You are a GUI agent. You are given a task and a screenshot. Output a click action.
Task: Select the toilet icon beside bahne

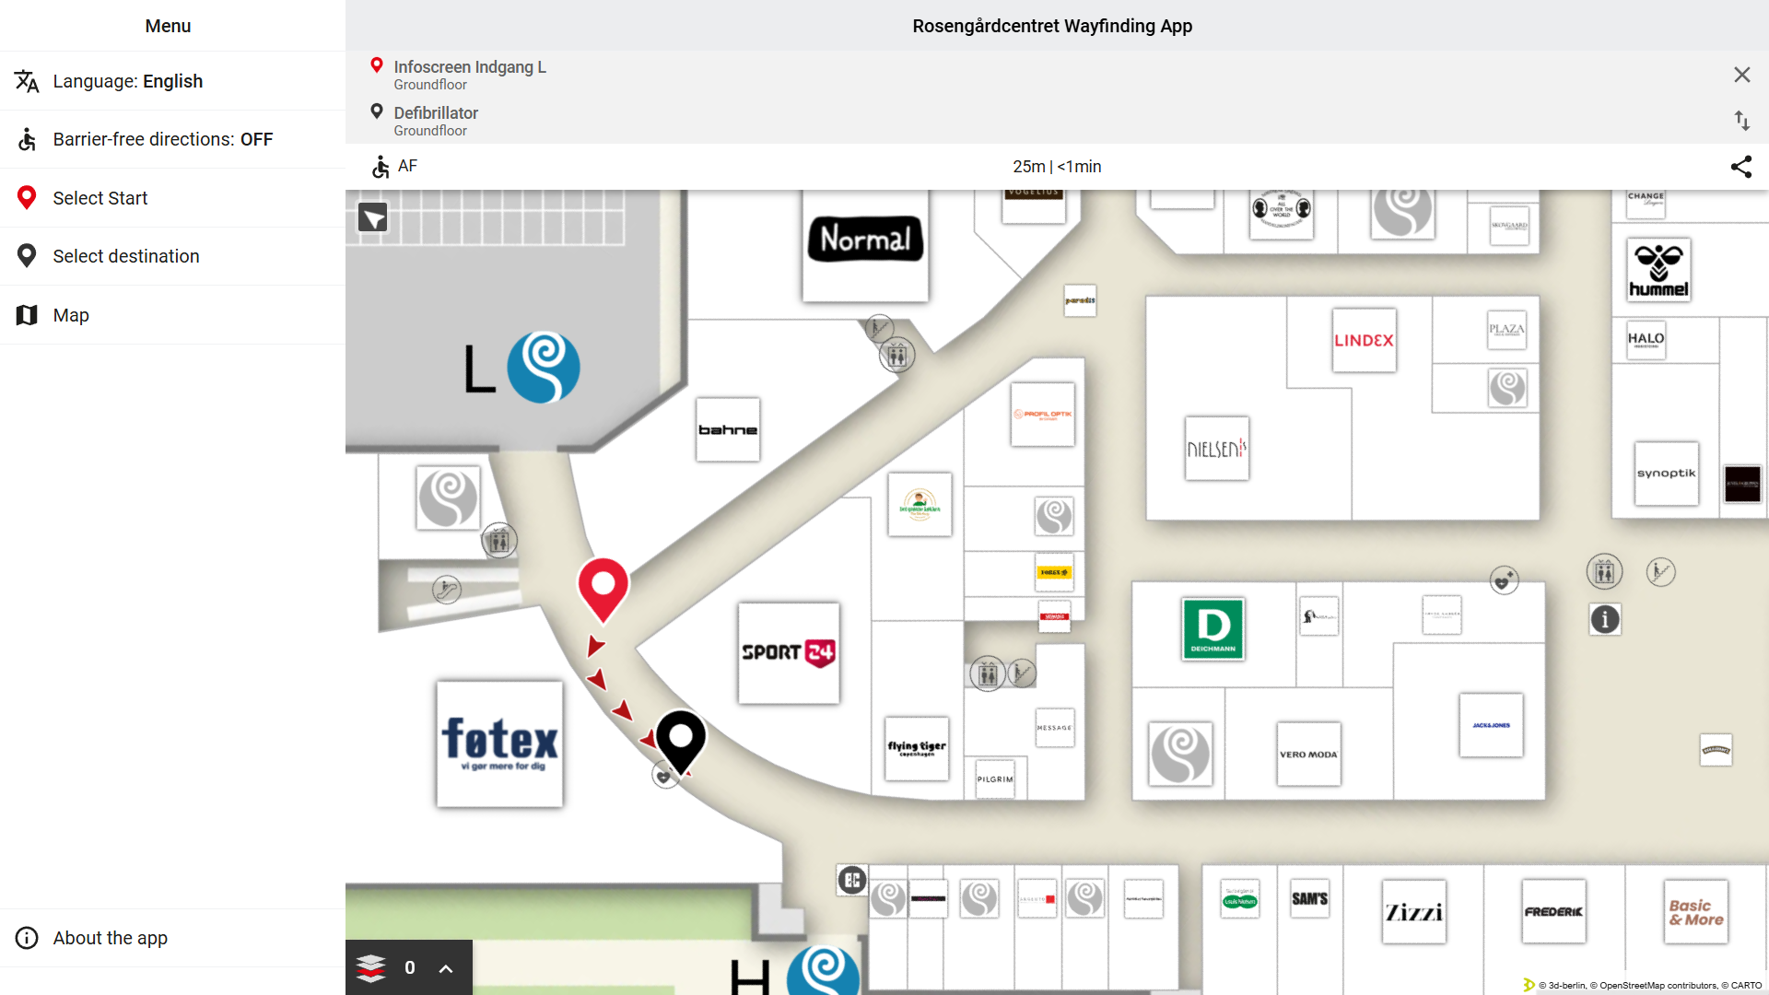[x=896, y=355]
